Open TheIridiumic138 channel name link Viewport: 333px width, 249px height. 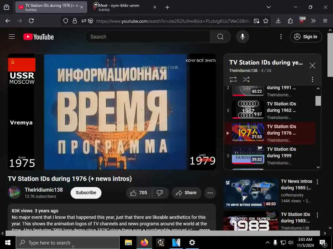pyautogui.click(x=44, y=190)
